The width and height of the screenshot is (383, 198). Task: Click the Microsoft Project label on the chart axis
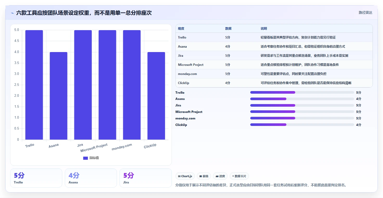(94, 148)
